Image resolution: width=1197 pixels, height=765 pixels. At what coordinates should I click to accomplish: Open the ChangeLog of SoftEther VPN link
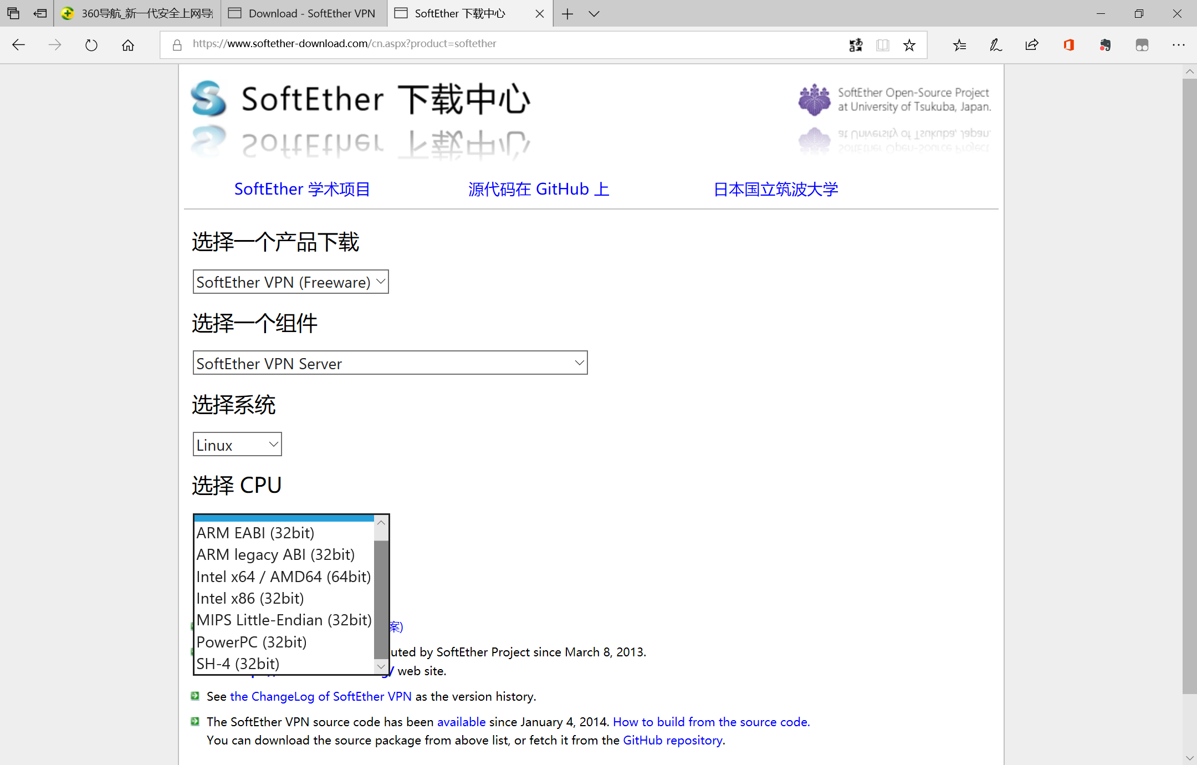321,696
